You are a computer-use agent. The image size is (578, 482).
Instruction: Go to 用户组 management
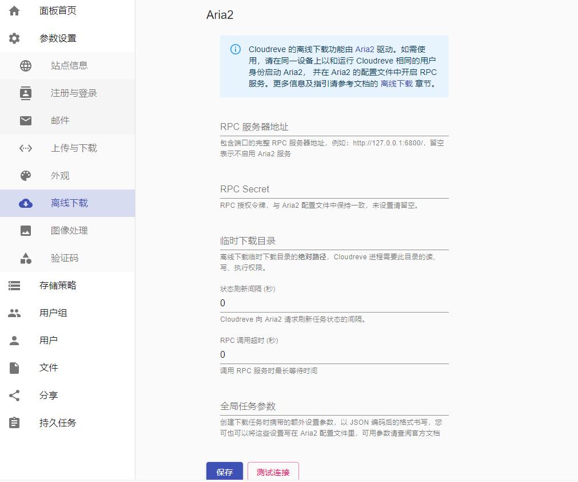click(53, 313)
